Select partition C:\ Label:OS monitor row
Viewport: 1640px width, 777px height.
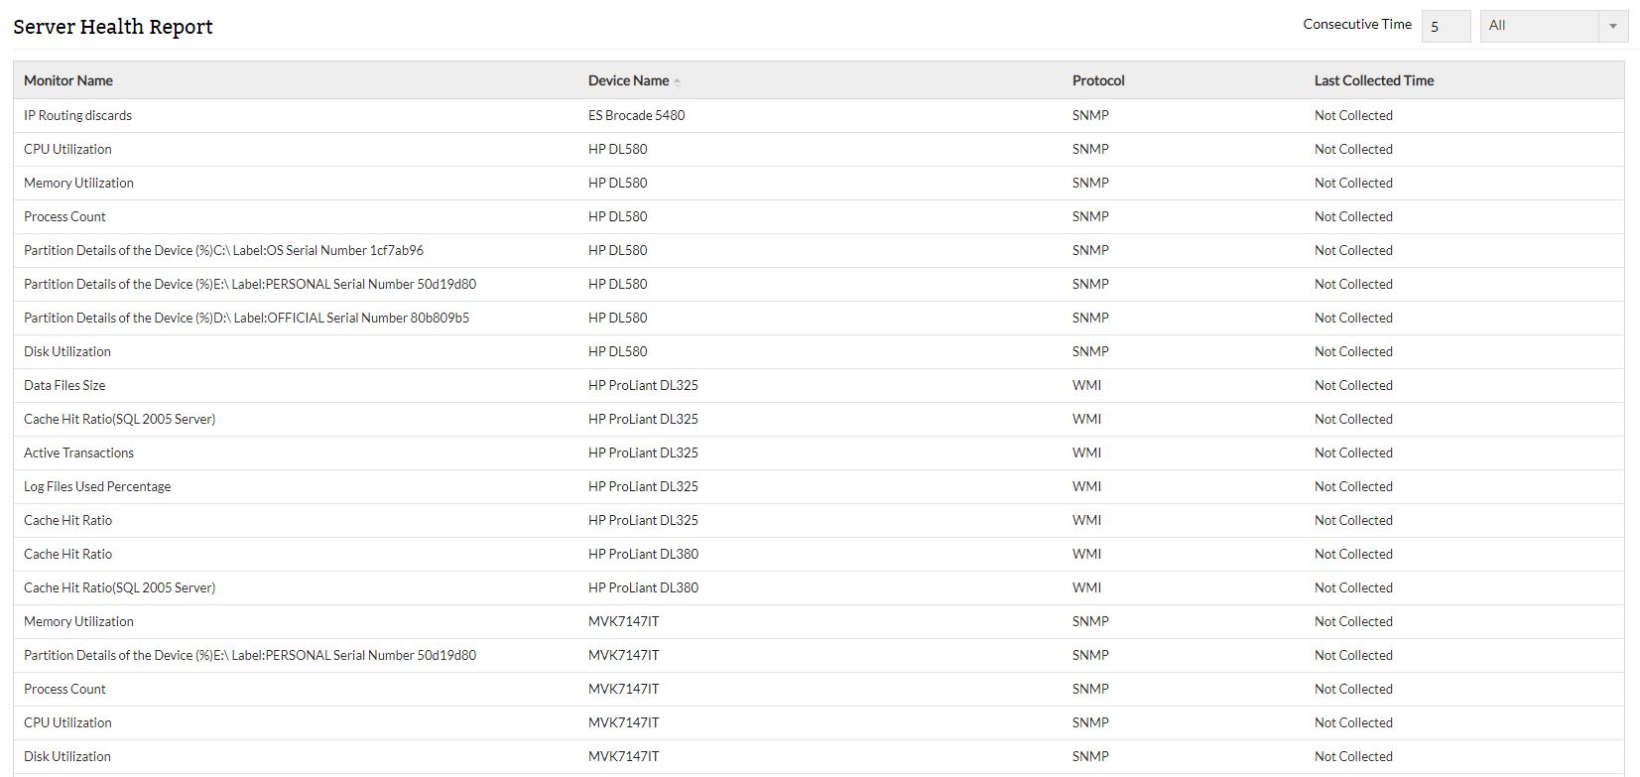[x=223, y=250]
